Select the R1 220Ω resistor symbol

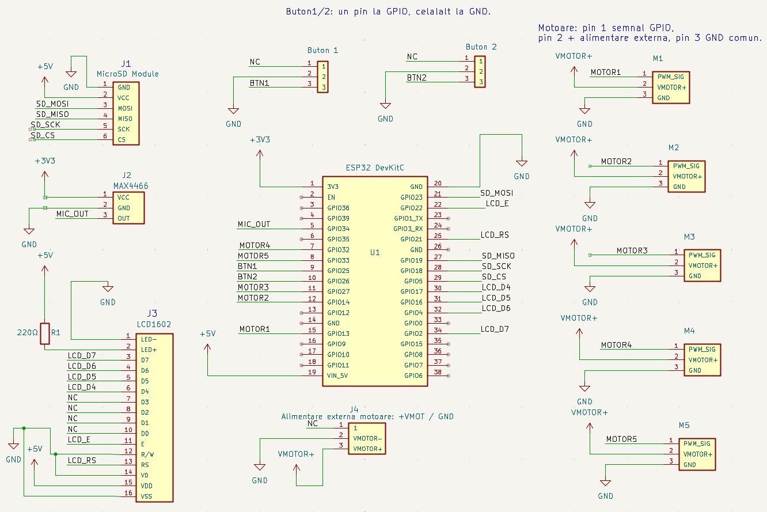(x=45, y=333)
